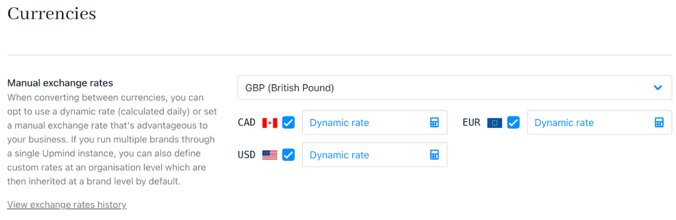Focus the CAD Dynamic rate input field
Viewport: 676px width, 220px height.
click(x=374, y=123)
